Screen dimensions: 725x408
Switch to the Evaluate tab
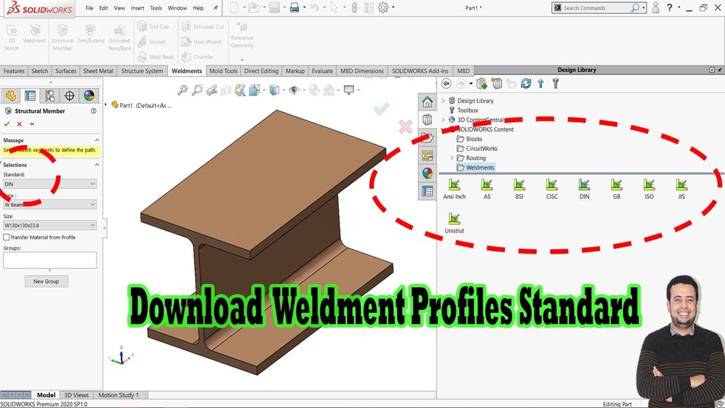click(322, 71)
